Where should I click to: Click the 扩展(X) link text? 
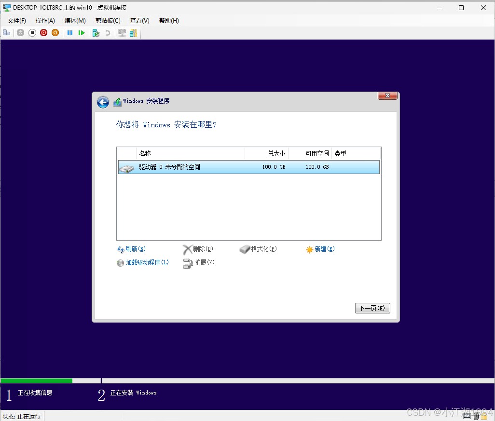click(x=205, y=262)
